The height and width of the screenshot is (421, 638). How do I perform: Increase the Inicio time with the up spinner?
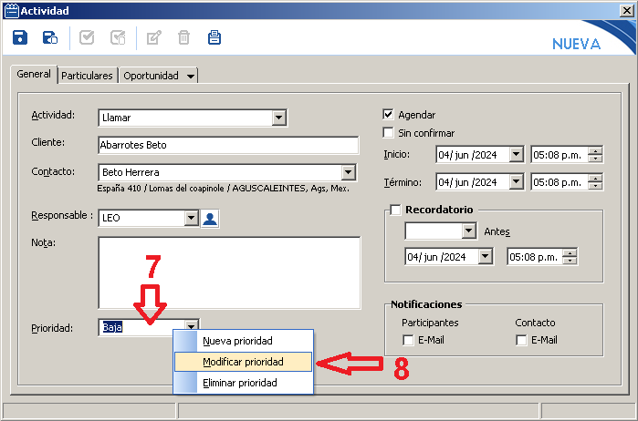point(595,151)
